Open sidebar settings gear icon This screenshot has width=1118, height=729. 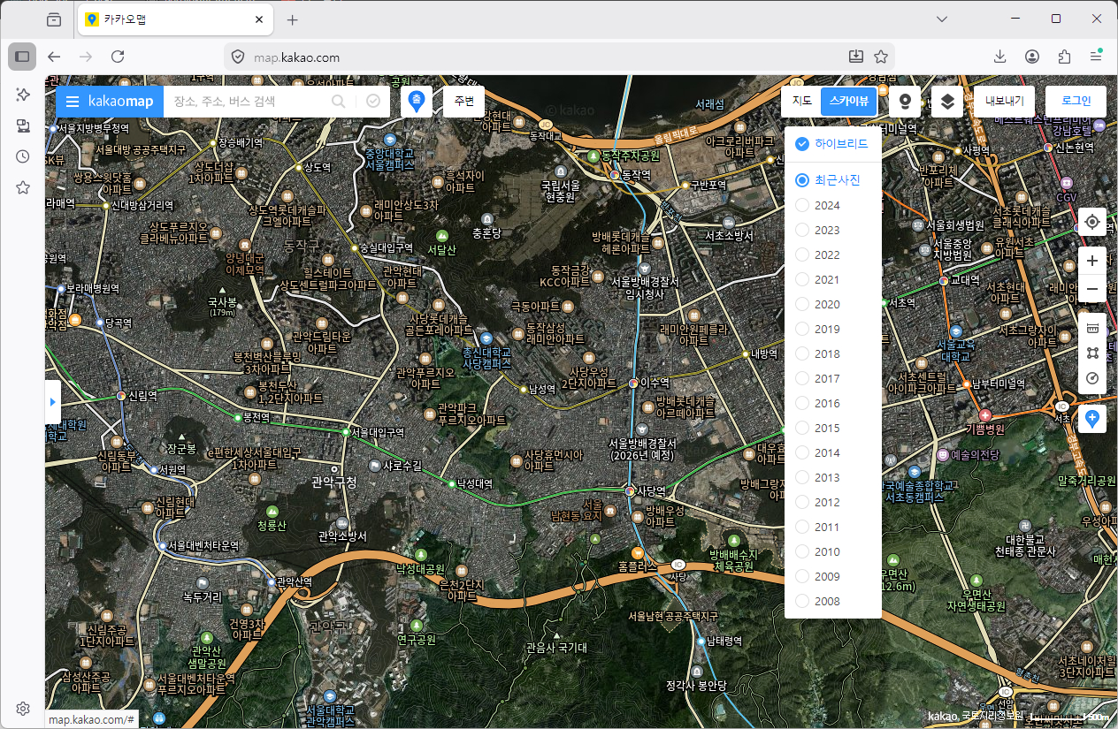23,708
